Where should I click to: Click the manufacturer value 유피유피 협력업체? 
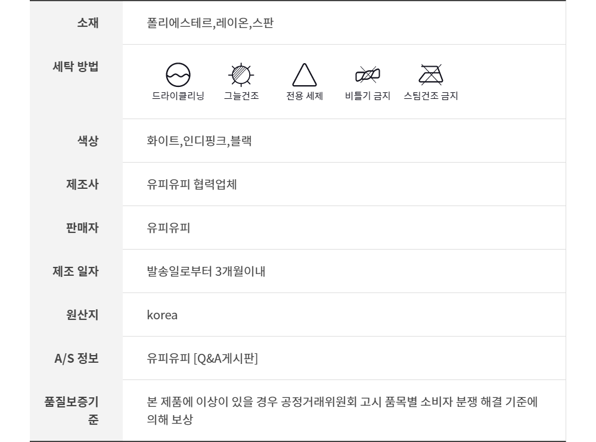[192, 185]
